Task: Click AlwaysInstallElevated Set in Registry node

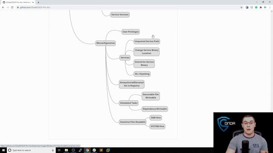Action: pyautogui.click(x=132, y=84)
